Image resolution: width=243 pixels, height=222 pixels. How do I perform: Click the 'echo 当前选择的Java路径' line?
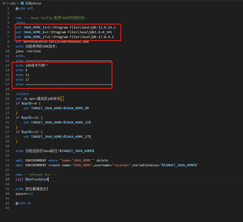click(55, 151)
